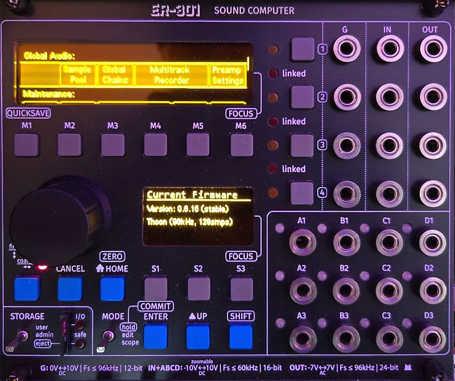The image size is (455, 381).
Task: Push the blue UP button
Action: (198, 337)
